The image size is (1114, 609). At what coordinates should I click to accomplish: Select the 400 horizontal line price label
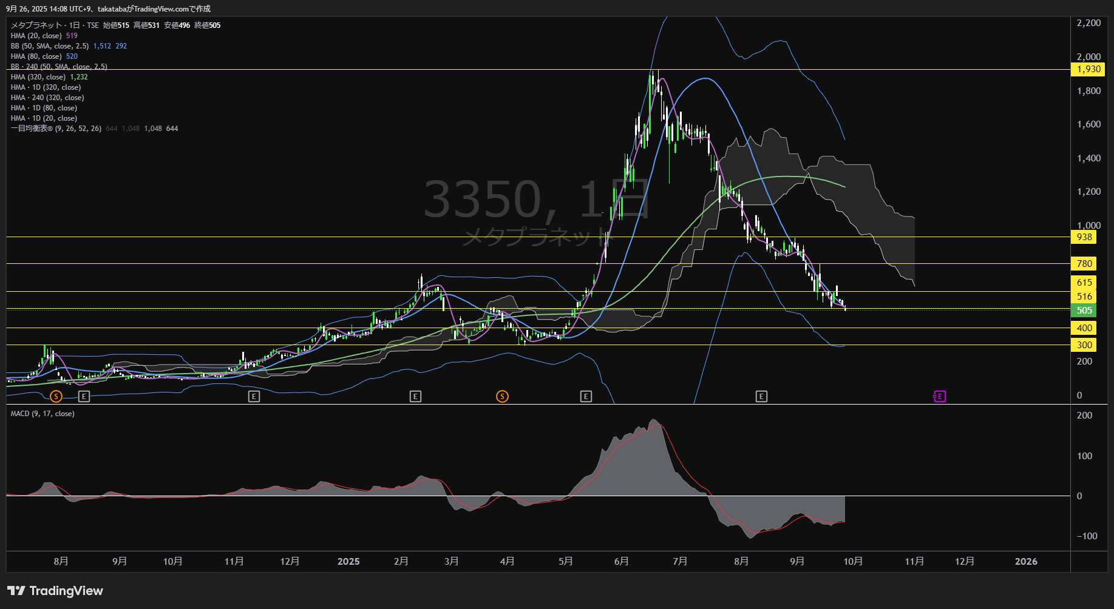coord(1084,328)
